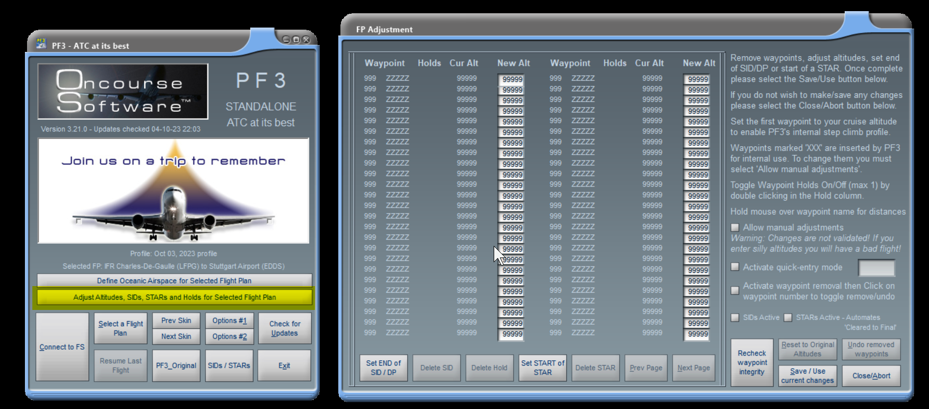Open Define Oceanic Airspace for Selected Flight Plan
The image size is (929, 409).
coord(174,281)
